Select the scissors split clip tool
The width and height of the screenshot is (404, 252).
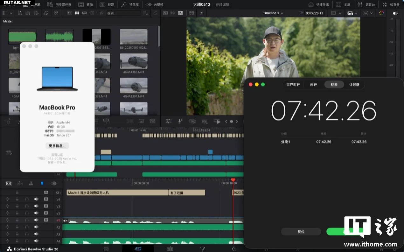pyautogui.click(x=31, y=183)
